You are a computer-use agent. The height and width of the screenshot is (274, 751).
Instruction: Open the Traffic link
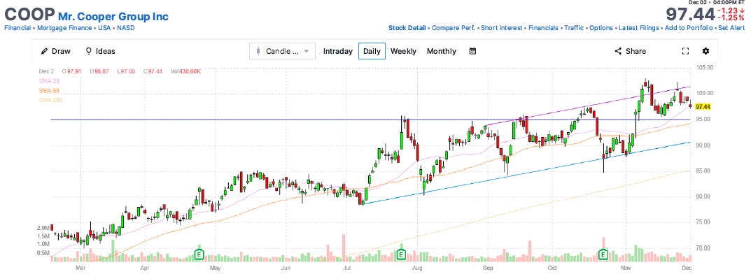click(x=574, y=28)
